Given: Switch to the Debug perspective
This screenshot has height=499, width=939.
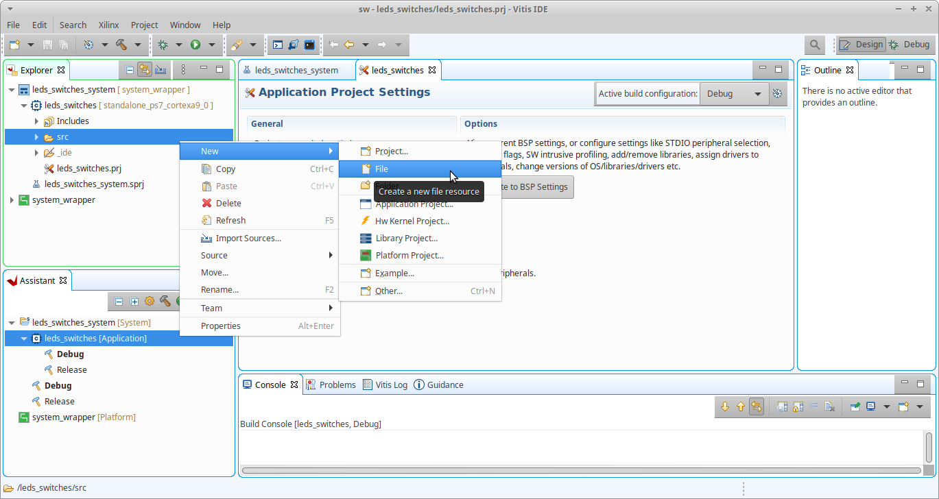Looking at the screenshot, I should coord(909,45).
